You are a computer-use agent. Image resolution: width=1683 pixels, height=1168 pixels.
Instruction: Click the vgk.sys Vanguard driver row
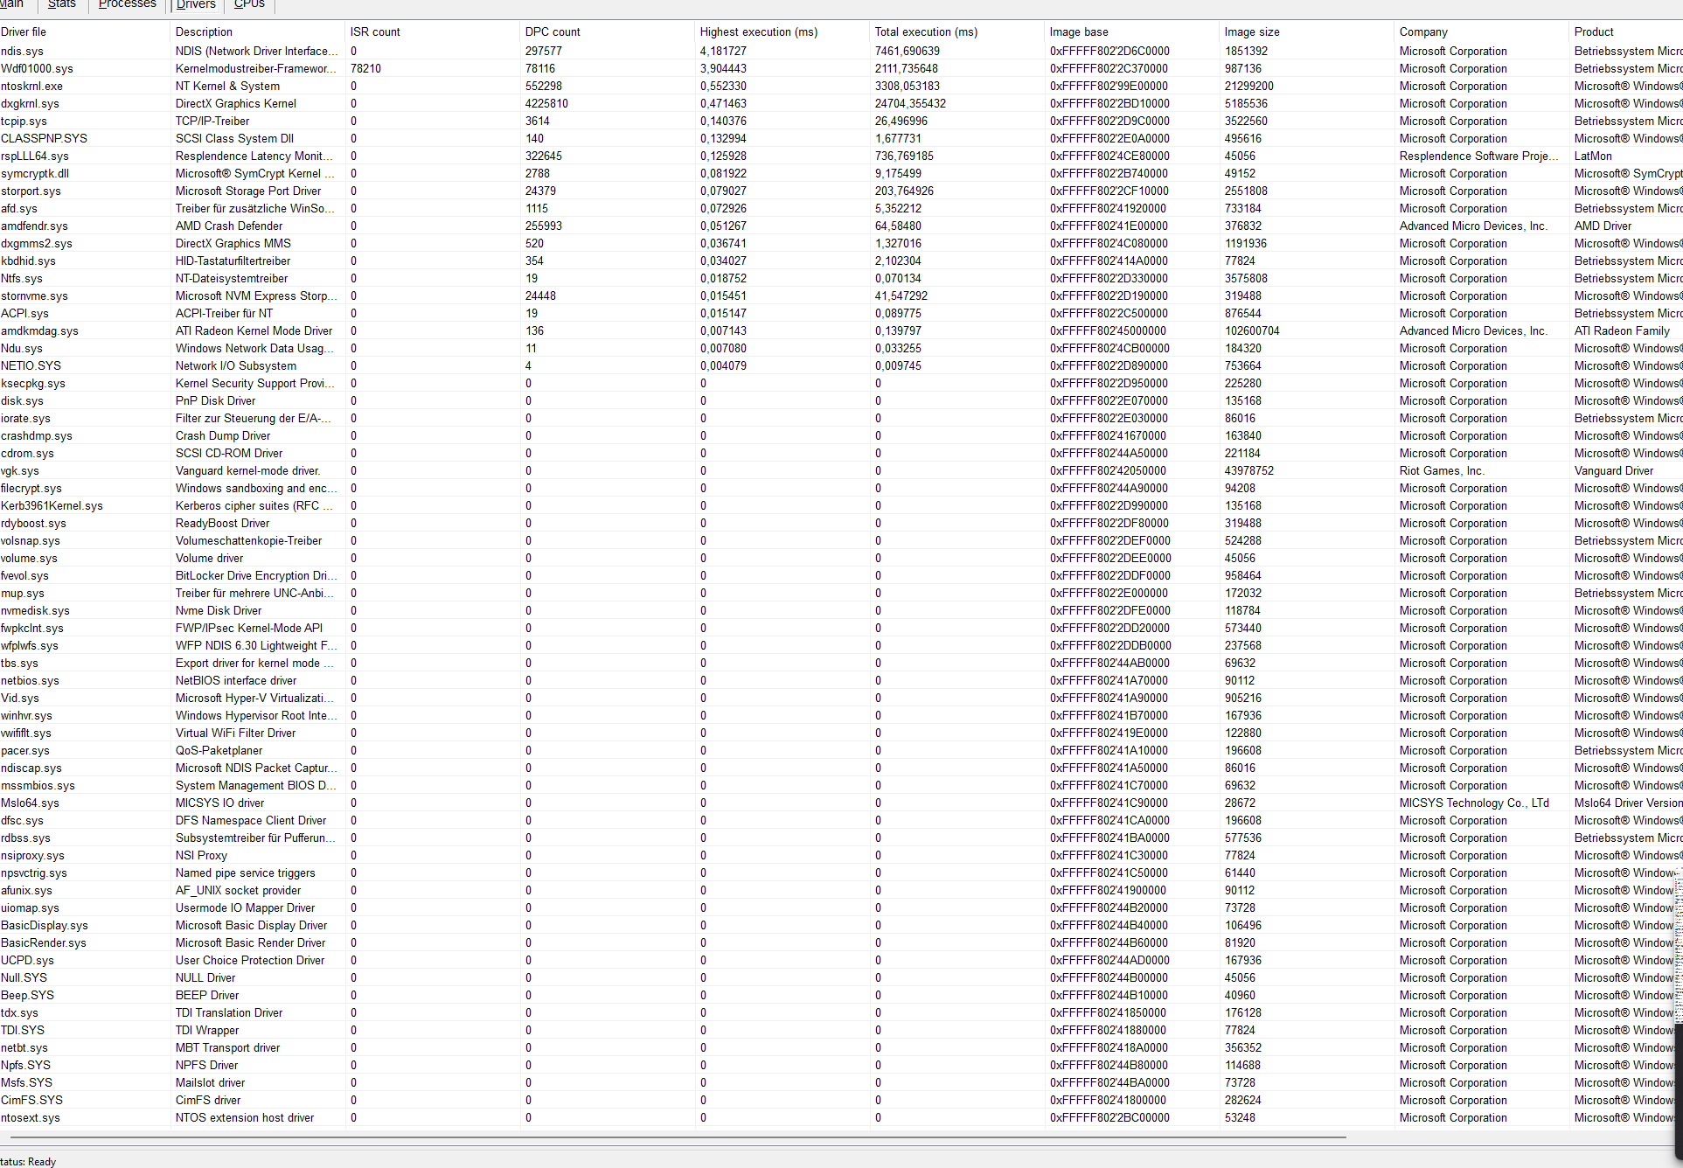coord(20,470)
